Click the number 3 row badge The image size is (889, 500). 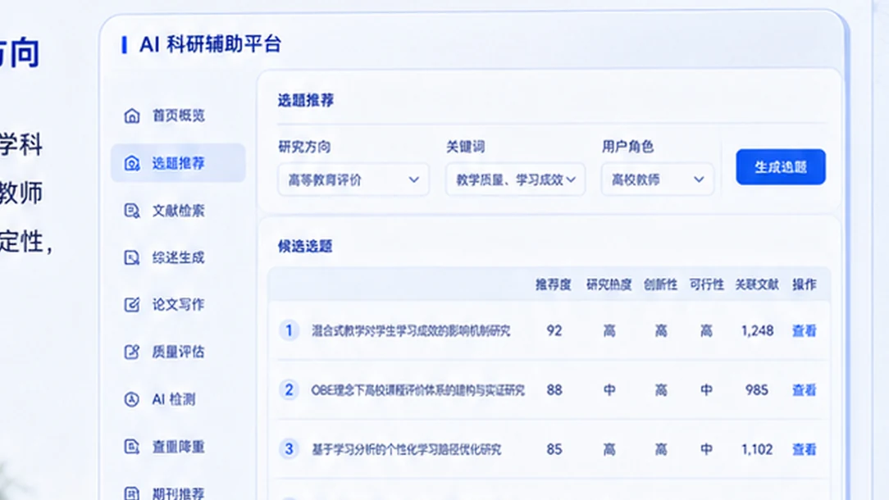click(289, 449)
